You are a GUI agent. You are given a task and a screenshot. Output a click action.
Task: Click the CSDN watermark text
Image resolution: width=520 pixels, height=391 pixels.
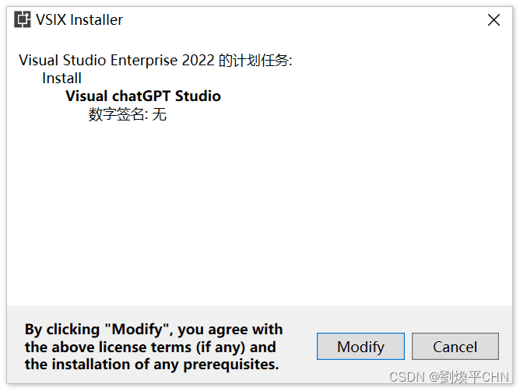click(449, 377)
